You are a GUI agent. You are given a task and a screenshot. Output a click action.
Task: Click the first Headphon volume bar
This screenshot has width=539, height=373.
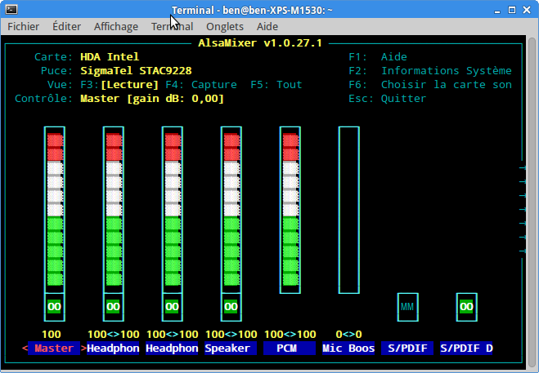(x=114, y=210)
